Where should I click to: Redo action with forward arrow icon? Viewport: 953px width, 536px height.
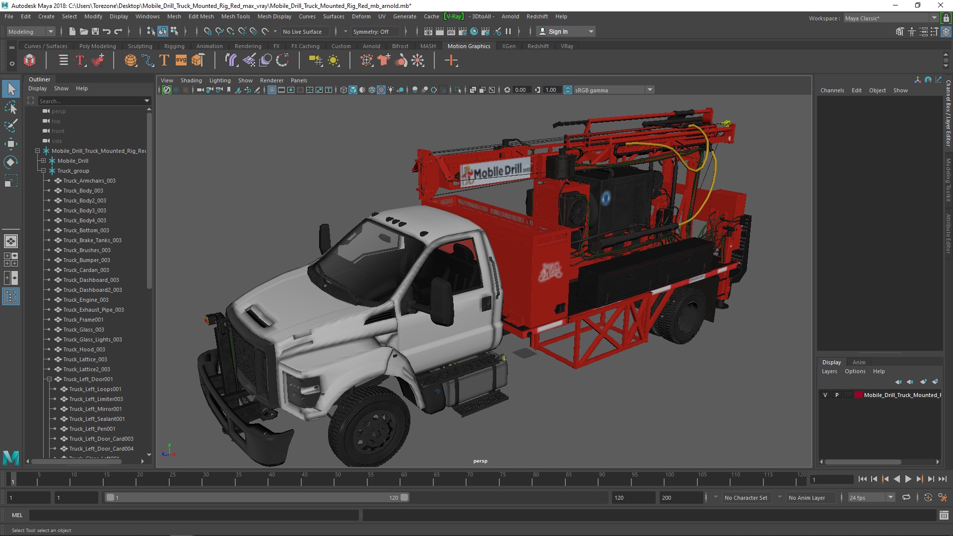pyautogui.click(x=118, y=31)
